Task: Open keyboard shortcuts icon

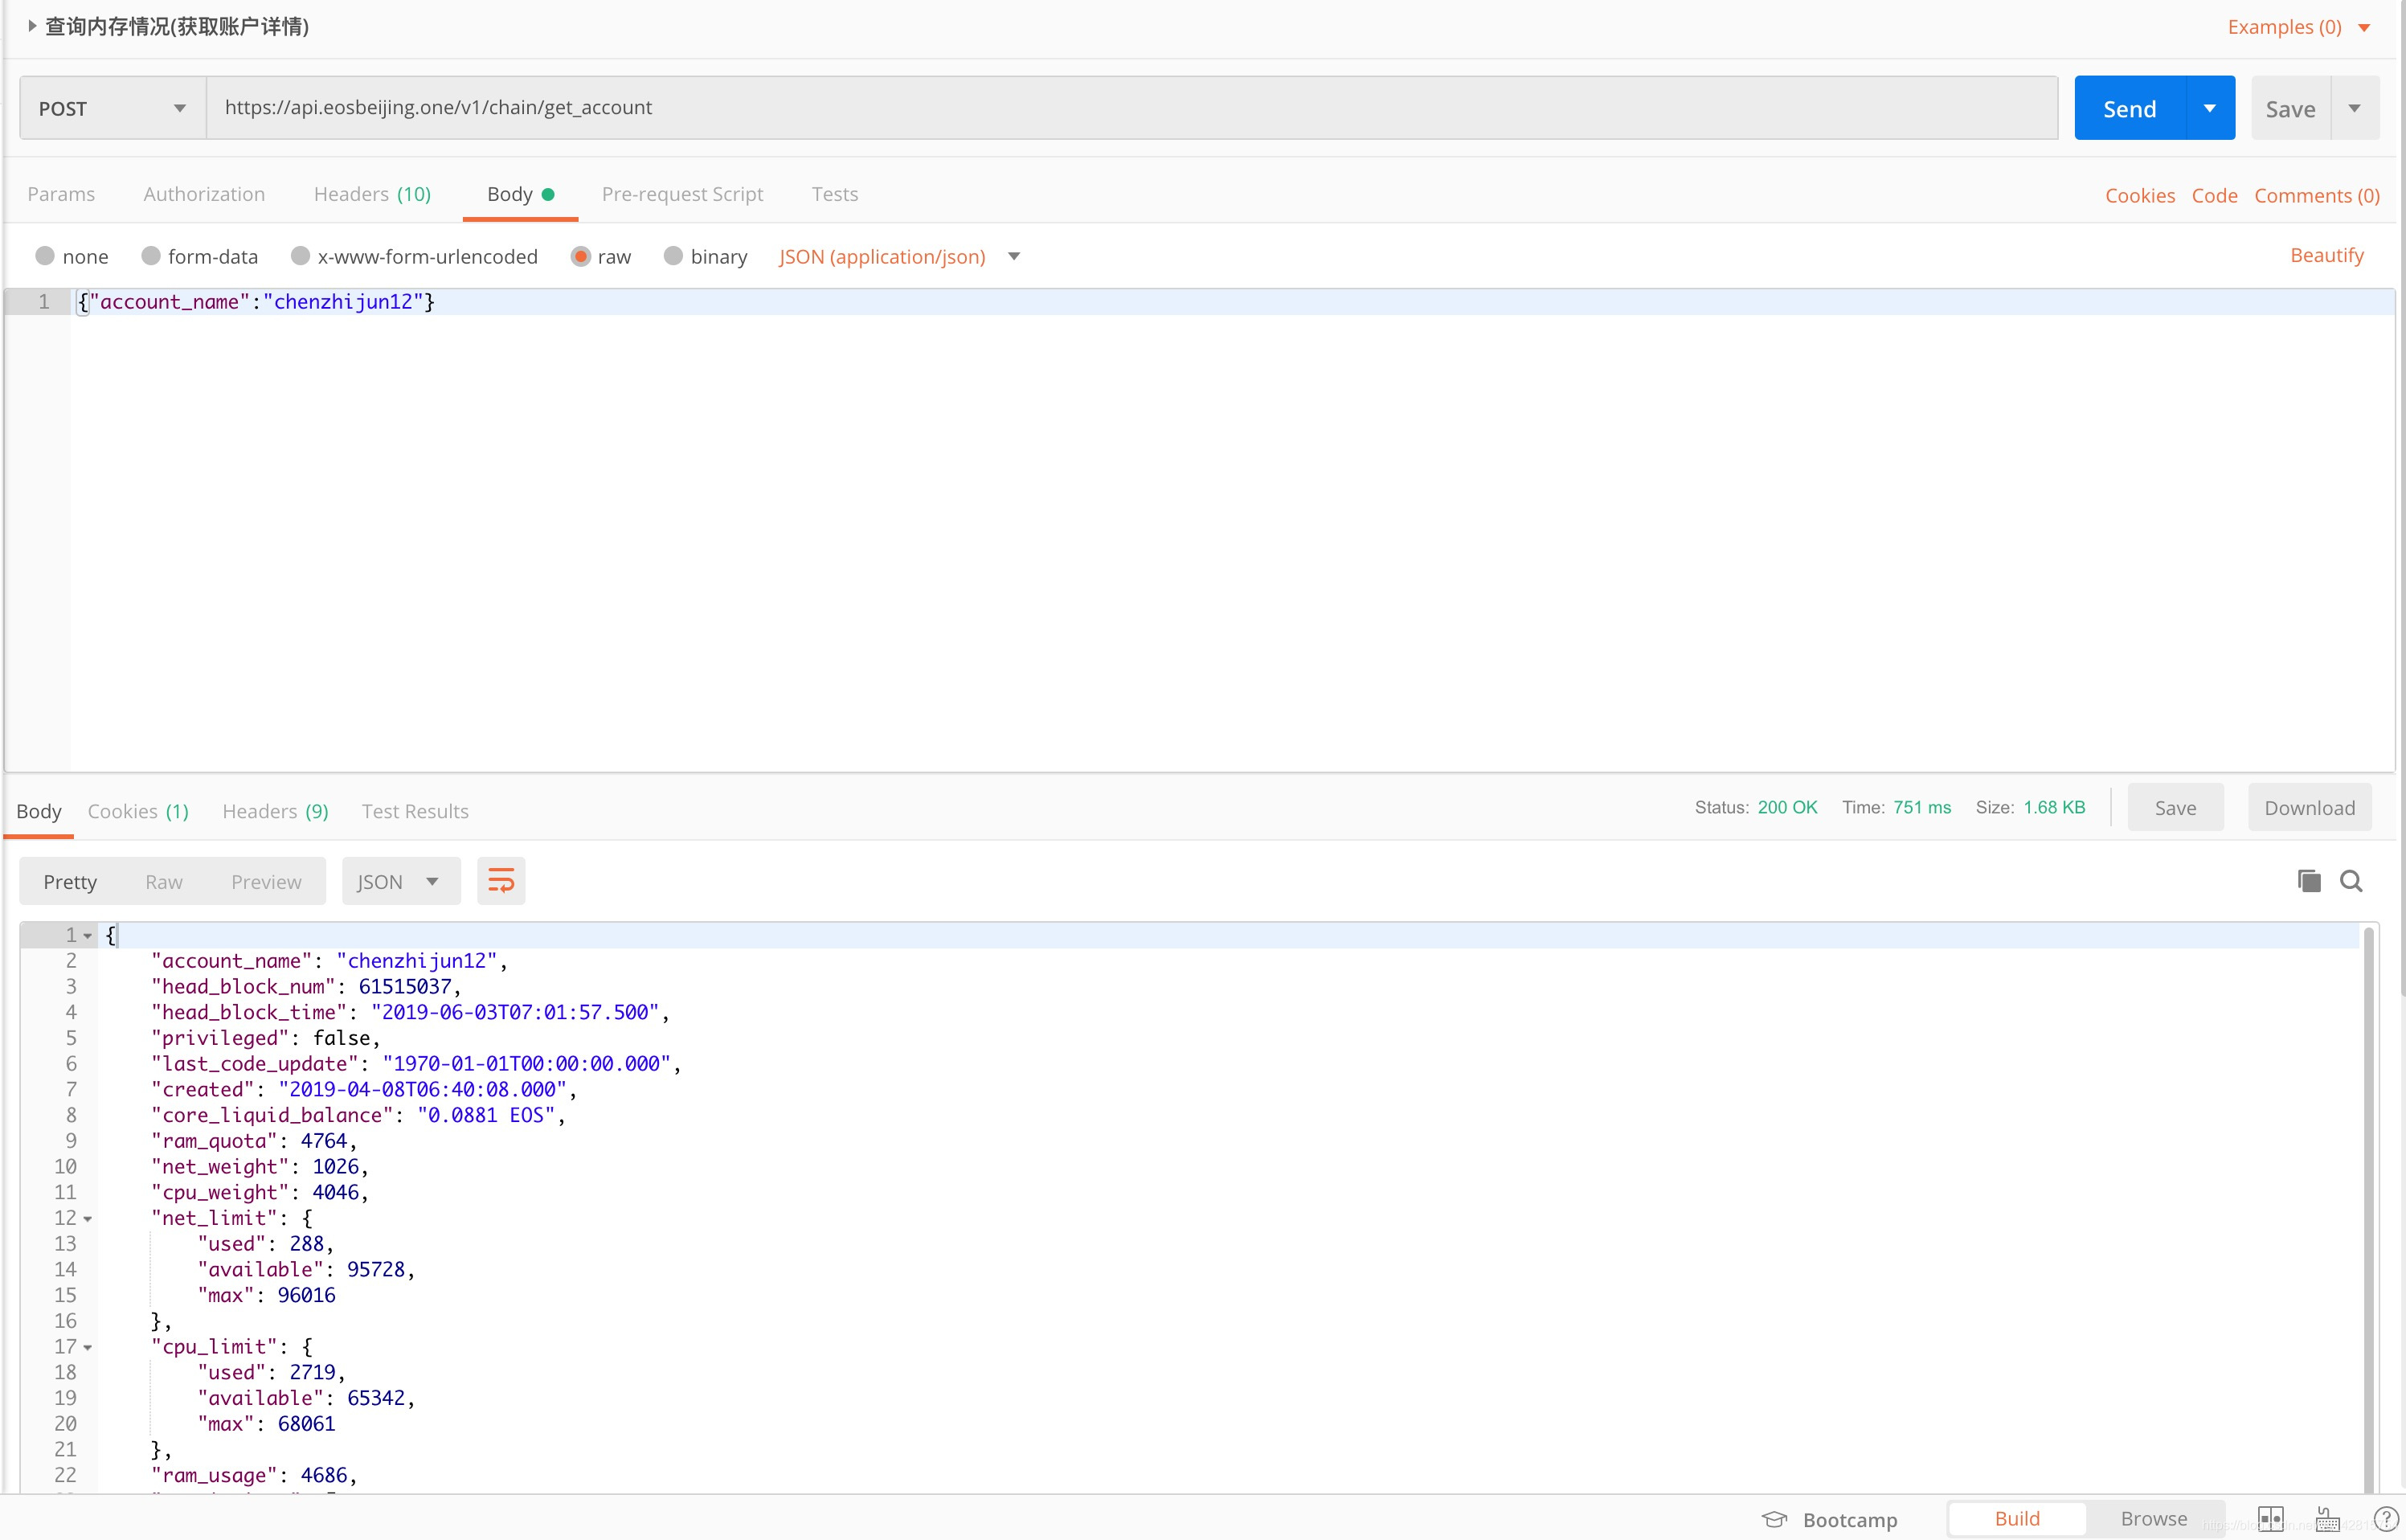Action: 2327,1519
